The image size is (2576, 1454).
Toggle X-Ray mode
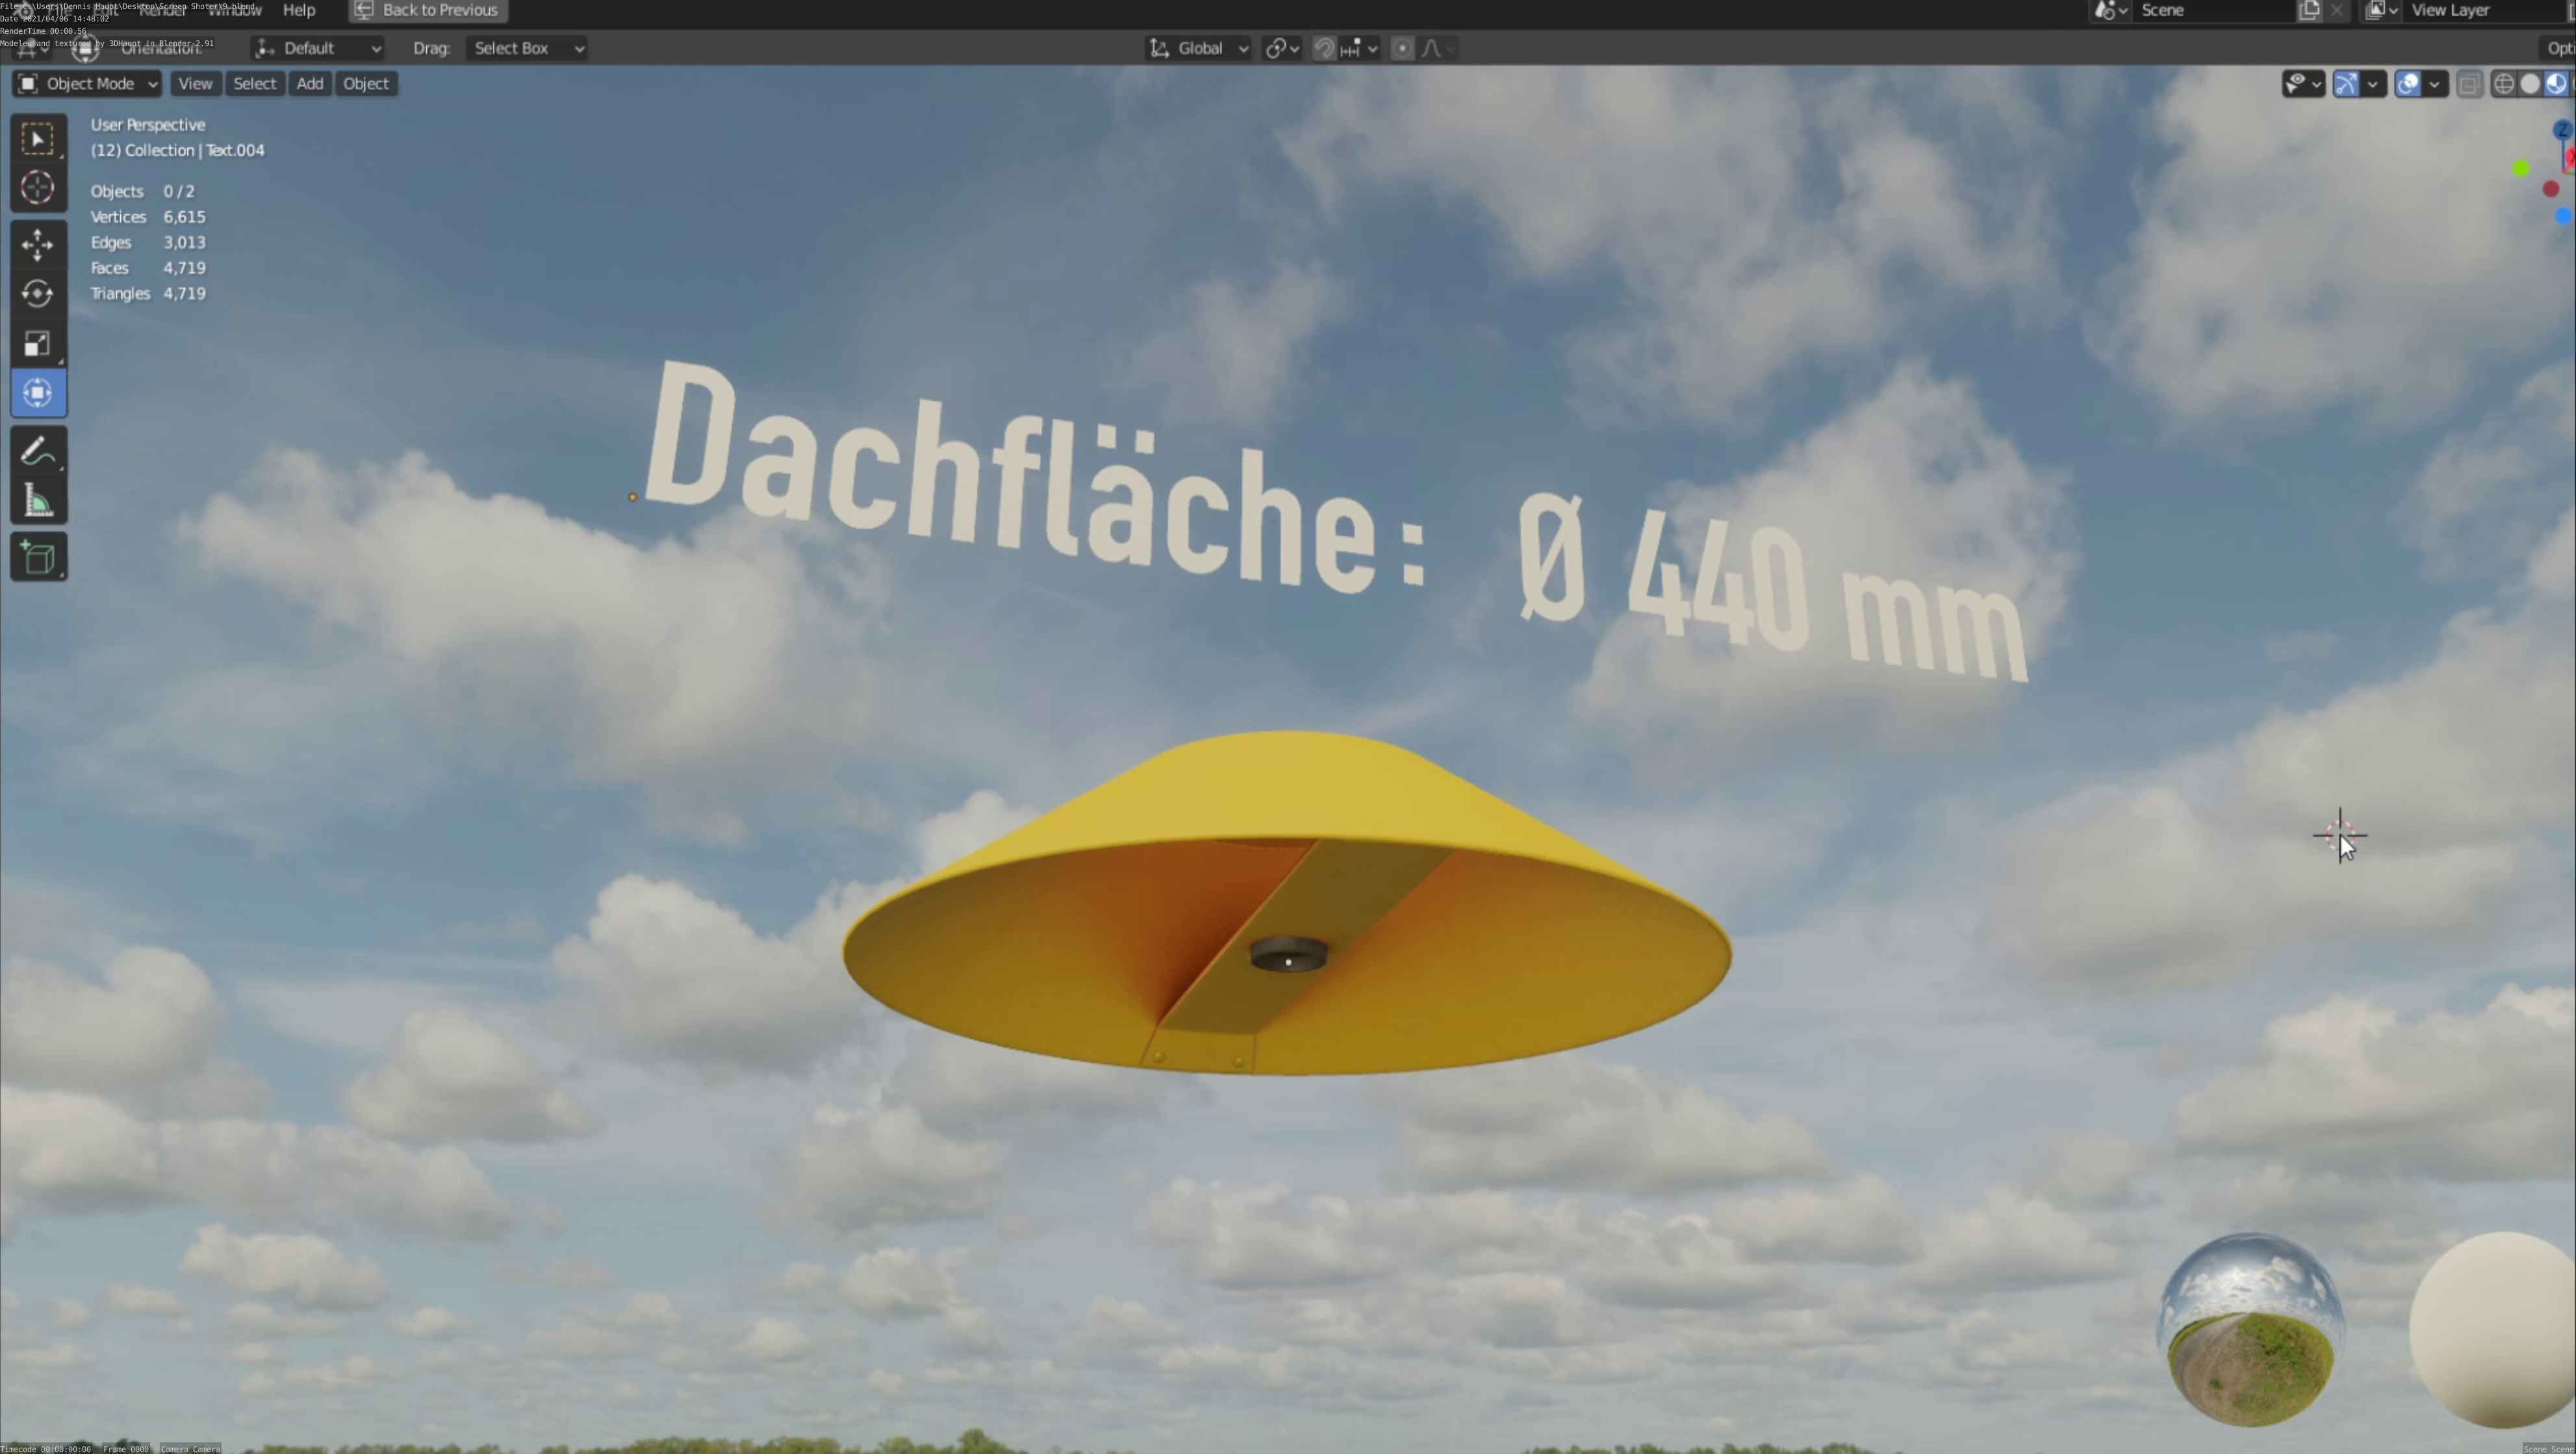(x=2469, y=84)
